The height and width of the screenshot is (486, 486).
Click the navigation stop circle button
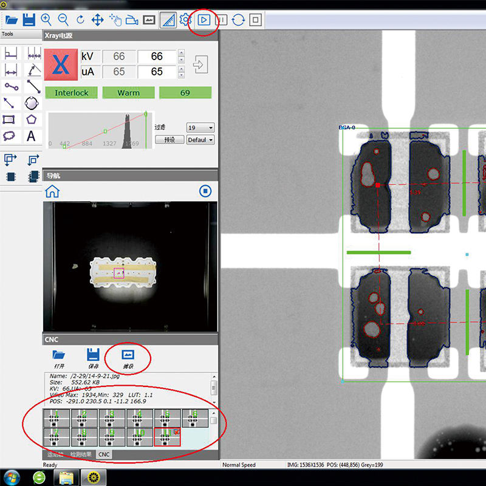[205, 191]
